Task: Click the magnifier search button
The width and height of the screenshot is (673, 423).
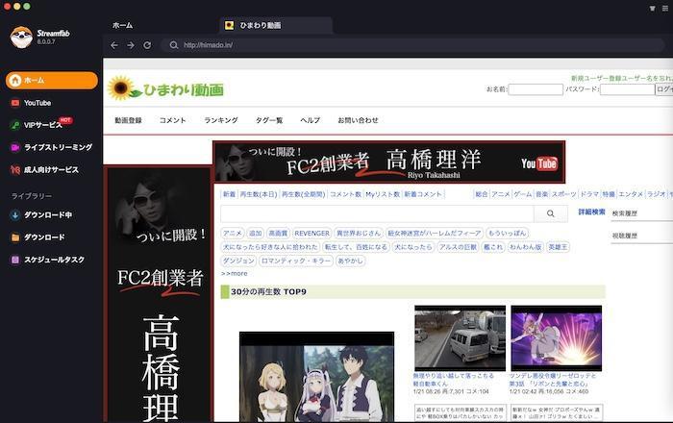Action: [x=551, y=213]
